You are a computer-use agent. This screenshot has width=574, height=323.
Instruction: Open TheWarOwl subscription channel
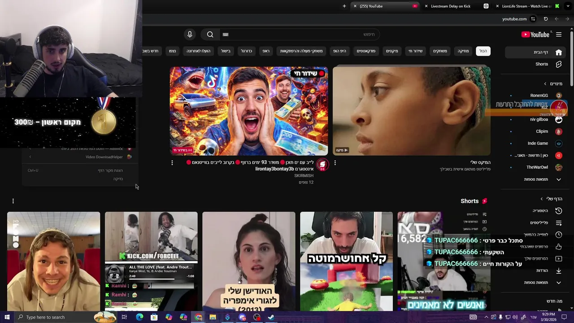tap(536, 167)
